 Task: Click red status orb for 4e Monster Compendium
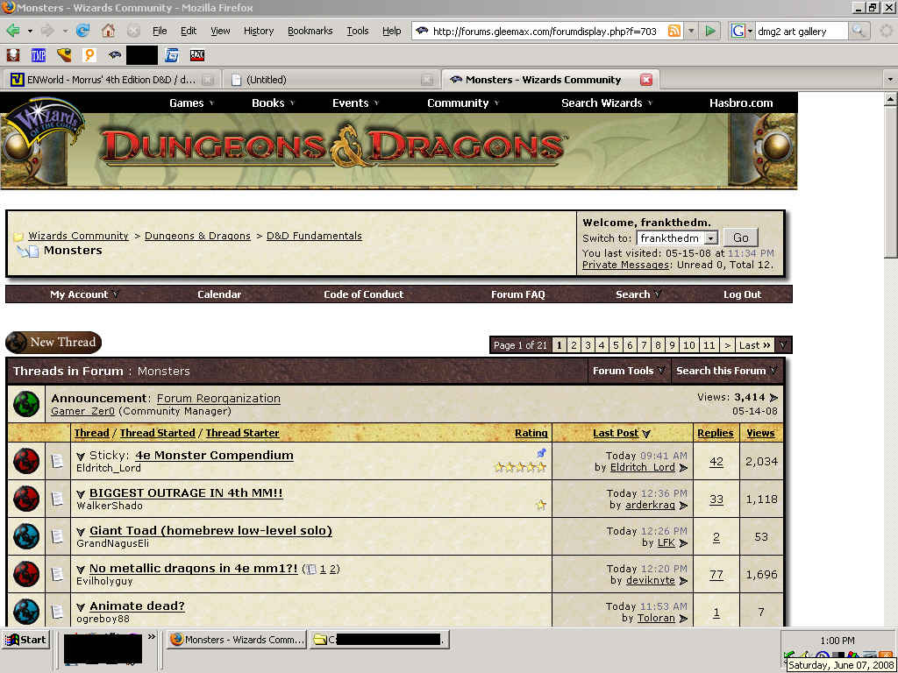[26, 461]
